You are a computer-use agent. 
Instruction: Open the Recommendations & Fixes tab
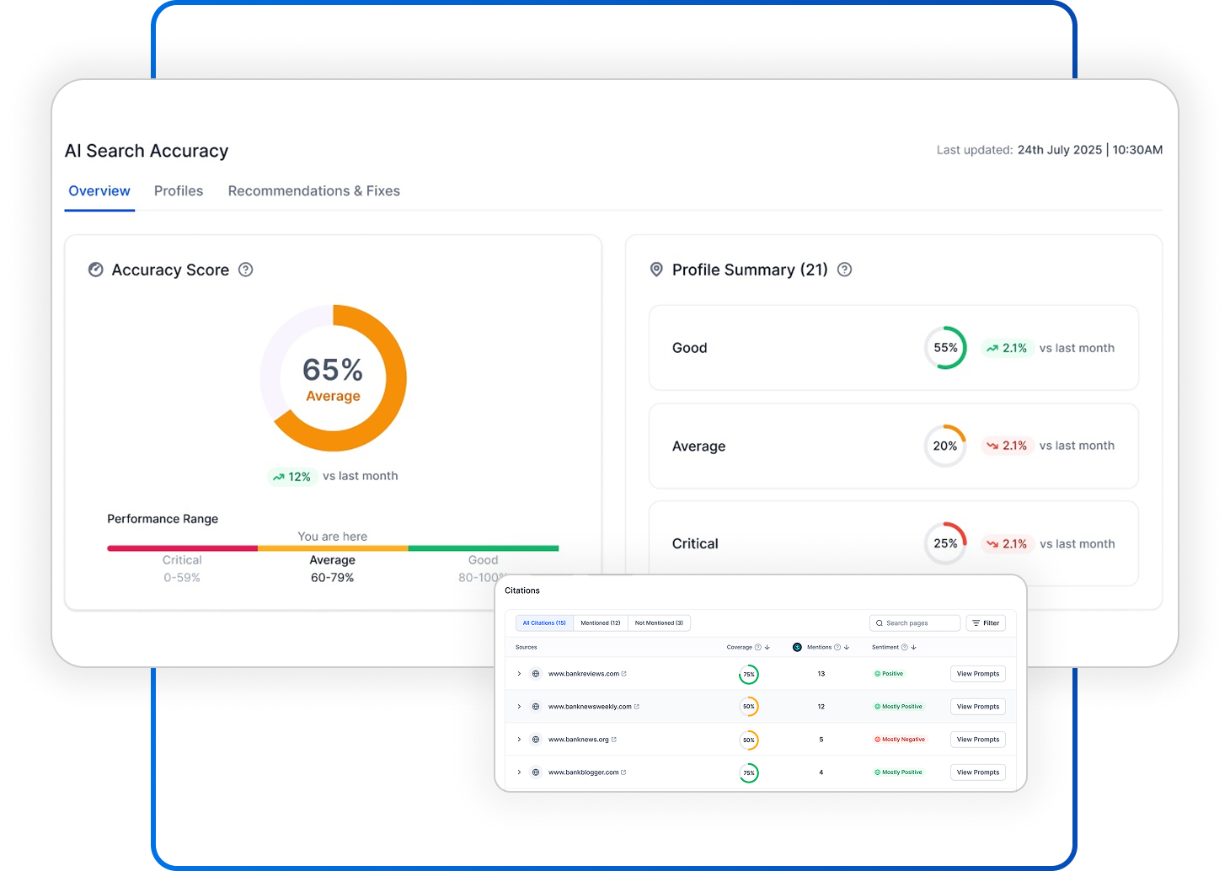(x=313, y=190)
